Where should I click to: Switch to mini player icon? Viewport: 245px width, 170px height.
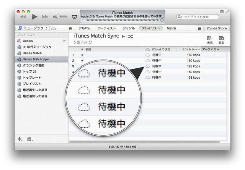[x=222, y=11]
